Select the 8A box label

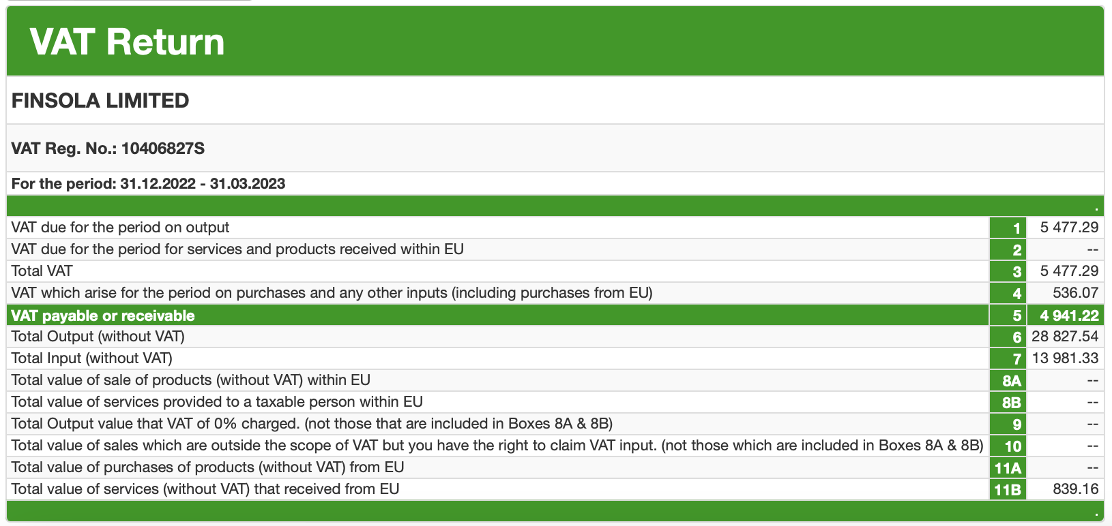coord(1008,380)
